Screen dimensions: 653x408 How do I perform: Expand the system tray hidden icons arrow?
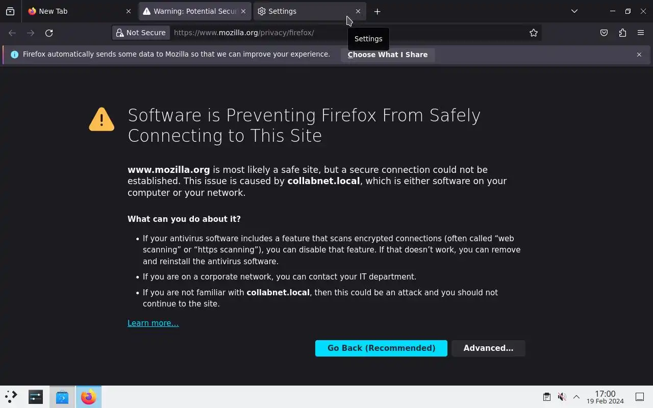pos(576,397)
